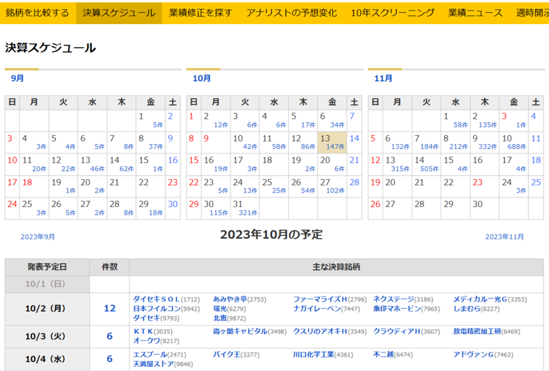
Task: Open the 11月 month link
Action: [x=383, y=78]
